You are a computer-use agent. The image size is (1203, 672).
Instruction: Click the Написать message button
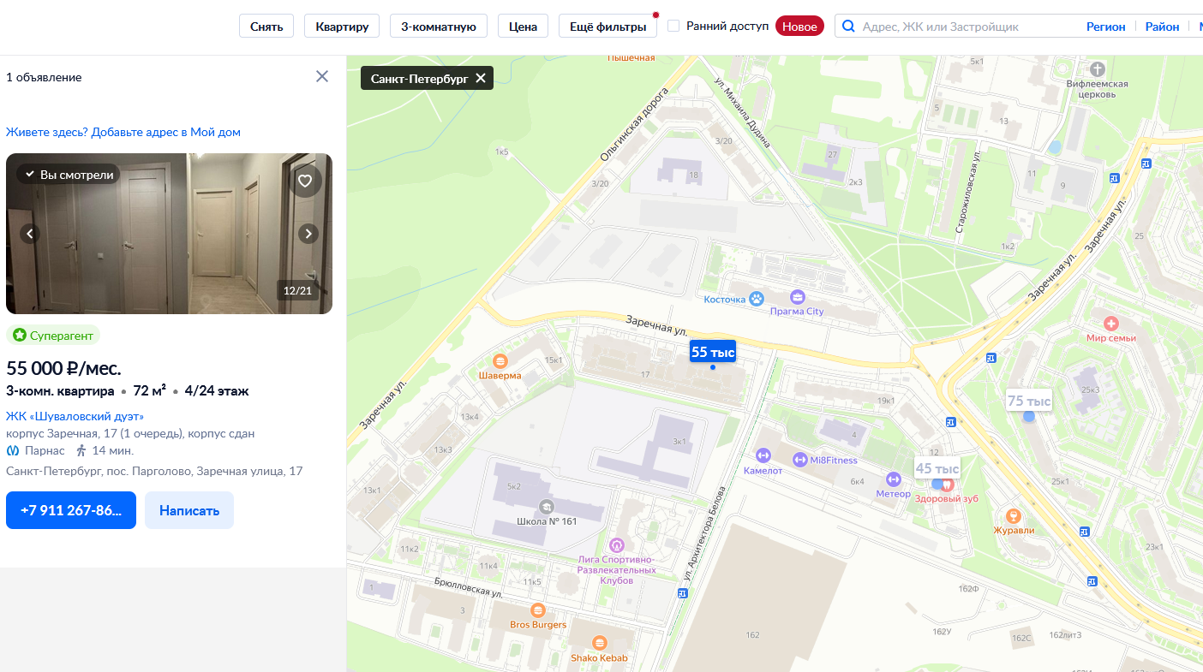click(x=189, y=510)
